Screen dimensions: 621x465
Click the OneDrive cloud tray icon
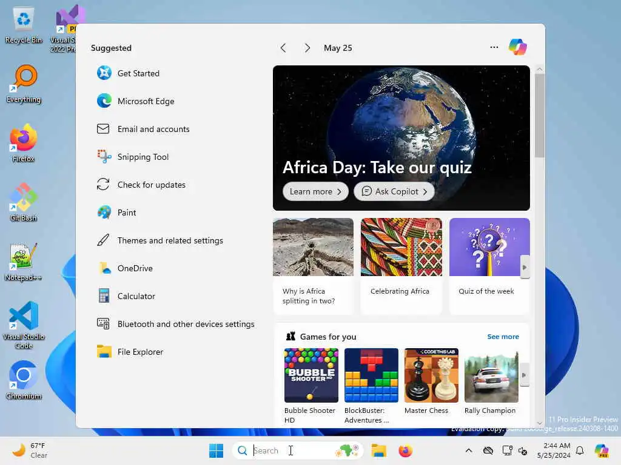[x=488, y=450]
